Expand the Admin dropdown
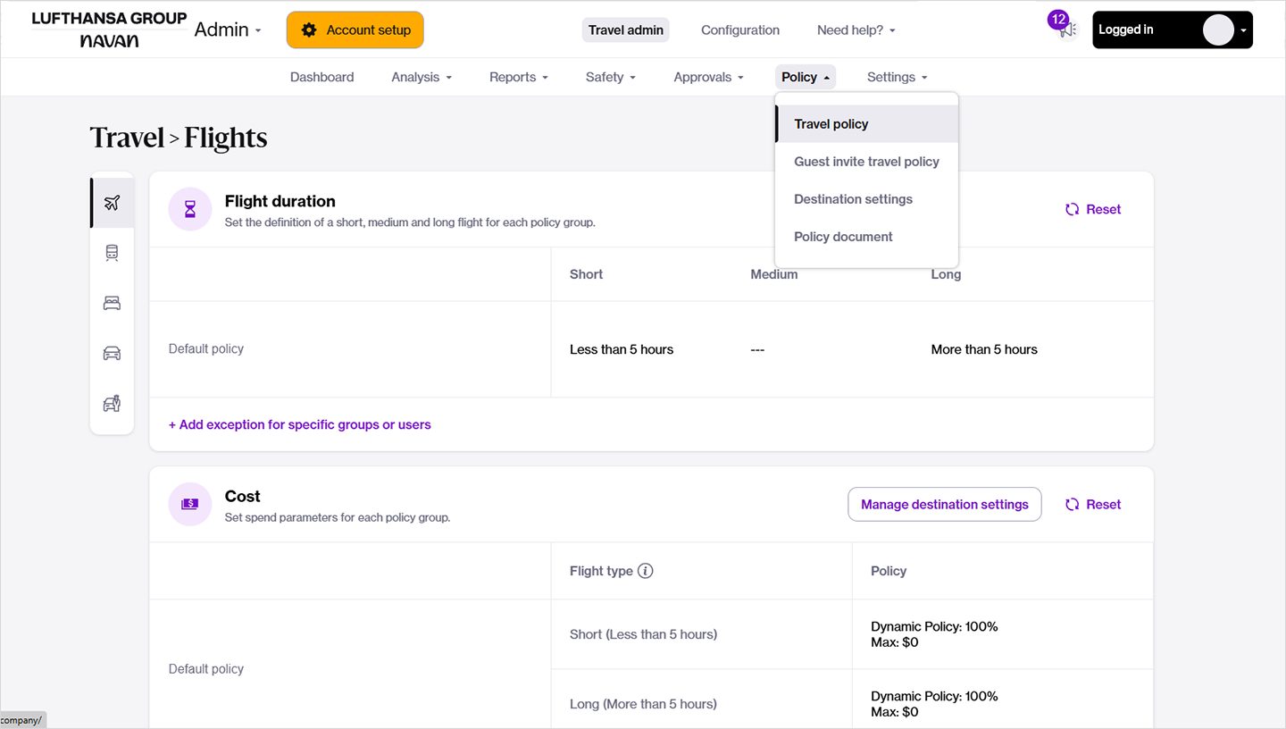The height and width of the screenshot is (729, 1286). click(x=228, y=29)
